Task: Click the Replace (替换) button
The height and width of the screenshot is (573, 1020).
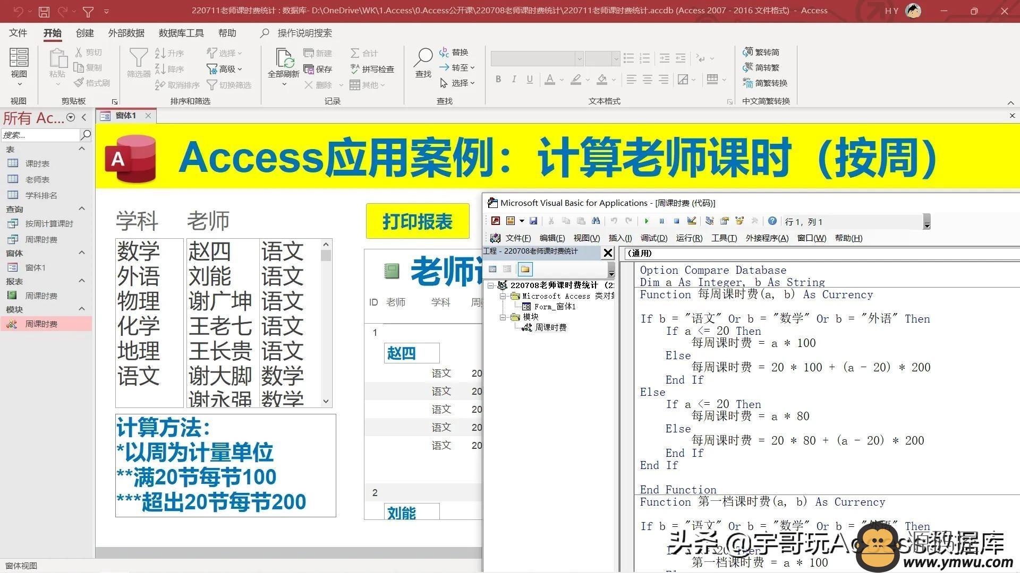Action: 454,52
